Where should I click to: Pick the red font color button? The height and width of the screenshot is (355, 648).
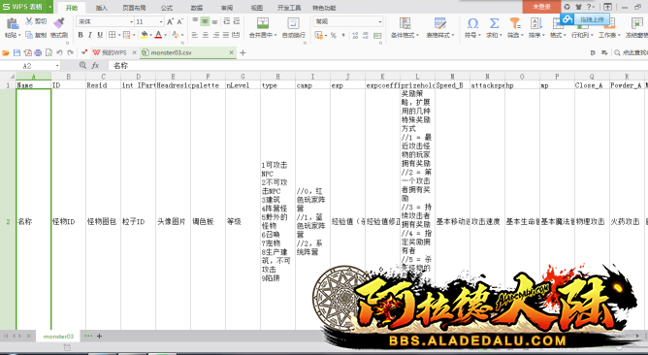click(x=158, y=35)
